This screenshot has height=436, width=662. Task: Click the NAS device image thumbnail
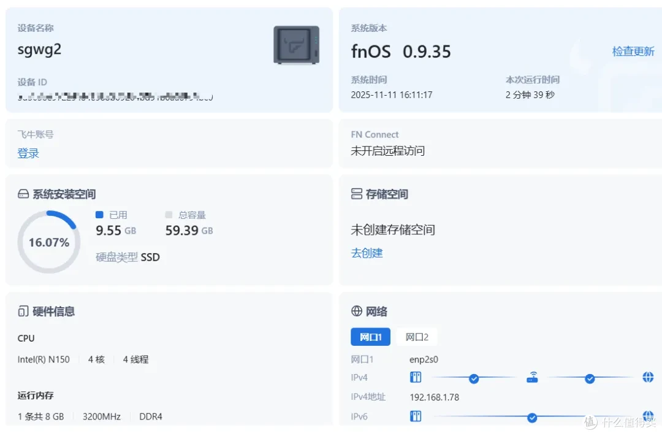click(297, 45)
